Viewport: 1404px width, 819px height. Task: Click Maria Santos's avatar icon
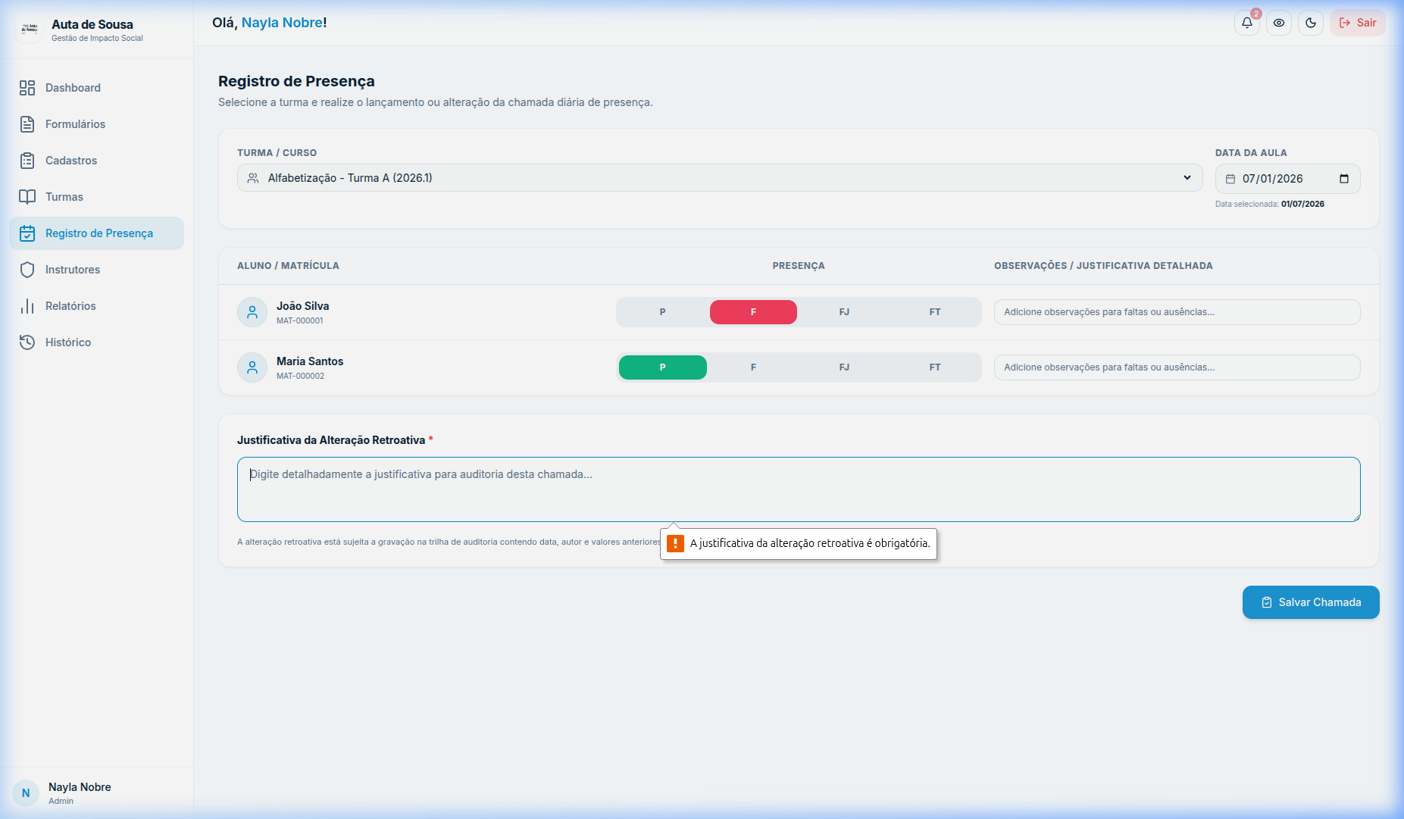252,367
